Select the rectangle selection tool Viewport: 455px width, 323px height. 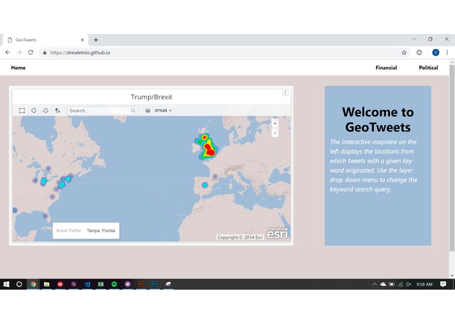(x=22, y=110)
